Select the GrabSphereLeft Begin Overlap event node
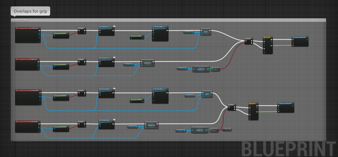338x157 pixels. point(28,29)
